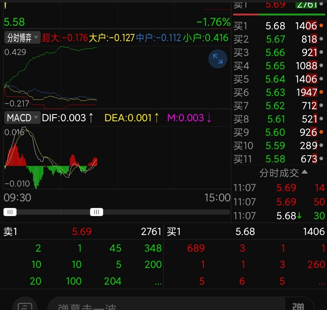Tap the bottom 买1 5.68 1406 queue header

246,231
